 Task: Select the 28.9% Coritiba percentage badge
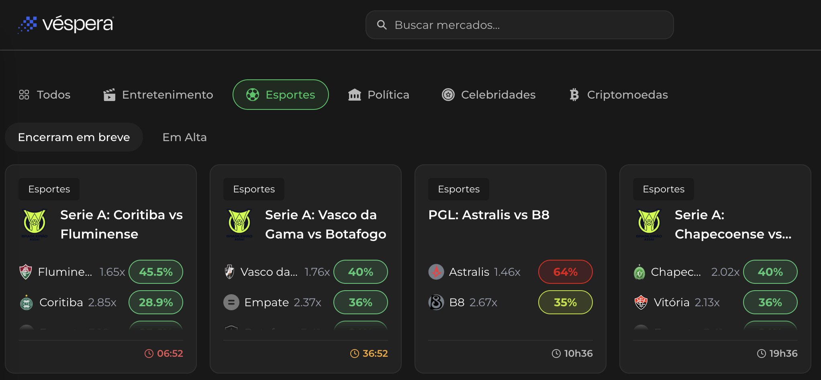click(156, 302)
